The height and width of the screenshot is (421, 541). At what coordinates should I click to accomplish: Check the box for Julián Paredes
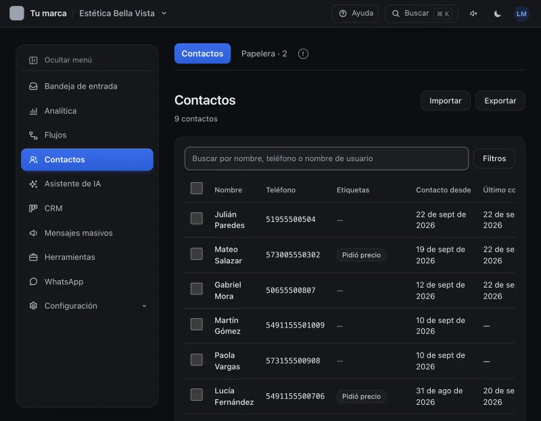pyautogui.click(x=197, y=218)
